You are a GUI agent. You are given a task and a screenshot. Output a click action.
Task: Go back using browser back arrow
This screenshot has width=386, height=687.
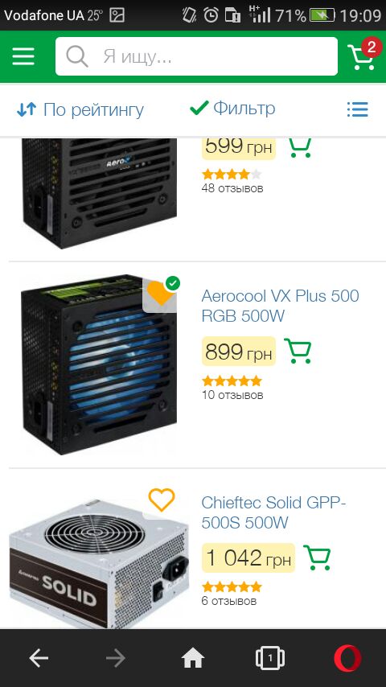tap(39, 658)
